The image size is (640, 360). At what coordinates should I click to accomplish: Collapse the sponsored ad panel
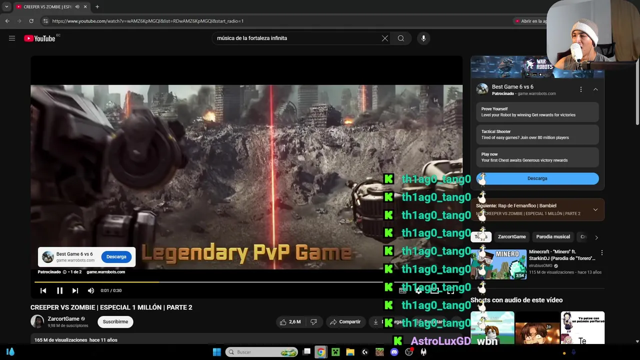(595, 89)
